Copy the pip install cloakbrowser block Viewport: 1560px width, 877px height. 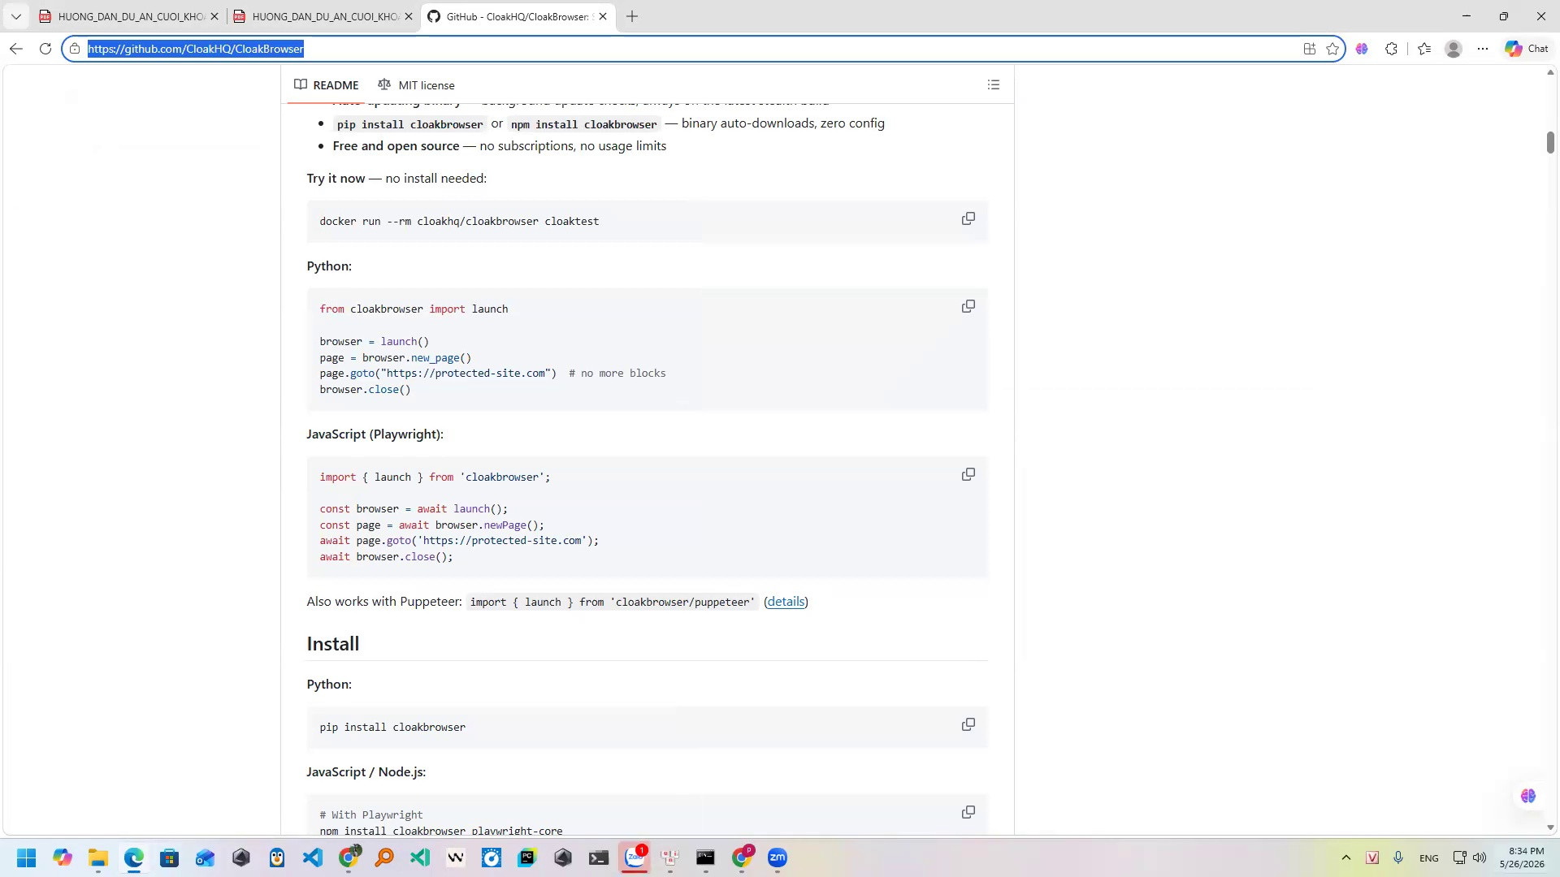click(968, 725)
